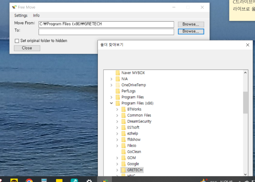
Task: Select the ezhelp folder
Action: coord(133,133)
